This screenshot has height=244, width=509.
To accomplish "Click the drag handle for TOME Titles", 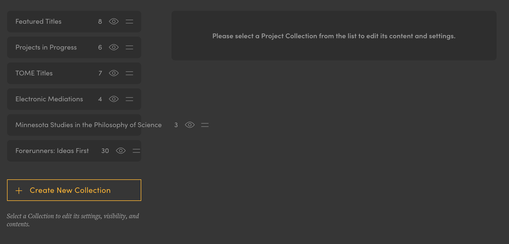I will click(129, 73).
